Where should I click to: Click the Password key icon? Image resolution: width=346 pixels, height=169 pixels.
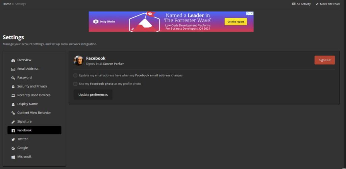click(x=13, y=78)
